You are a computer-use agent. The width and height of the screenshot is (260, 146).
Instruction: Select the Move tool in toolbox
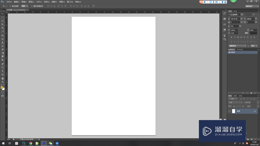3,14
